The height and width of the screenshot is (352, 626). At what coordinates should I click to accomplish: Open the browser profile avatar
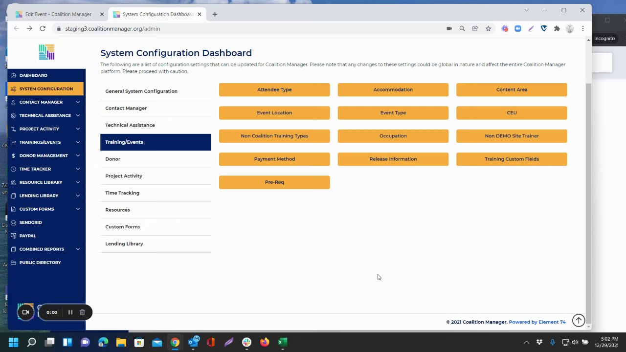570,29
